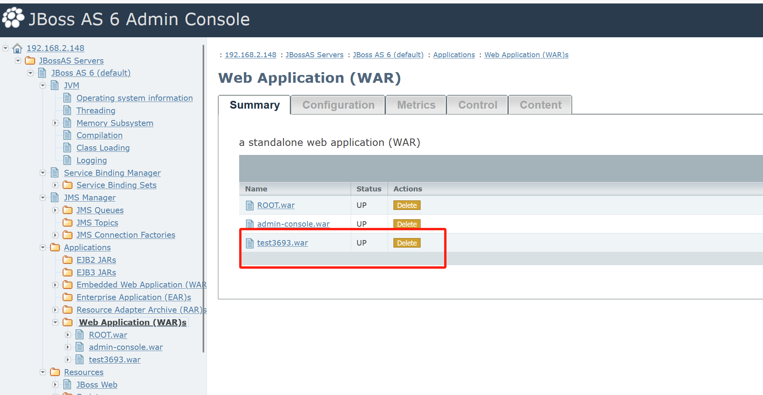Click the Compilation page icon
The image size is (763, 395).
[x=68, y=135]
